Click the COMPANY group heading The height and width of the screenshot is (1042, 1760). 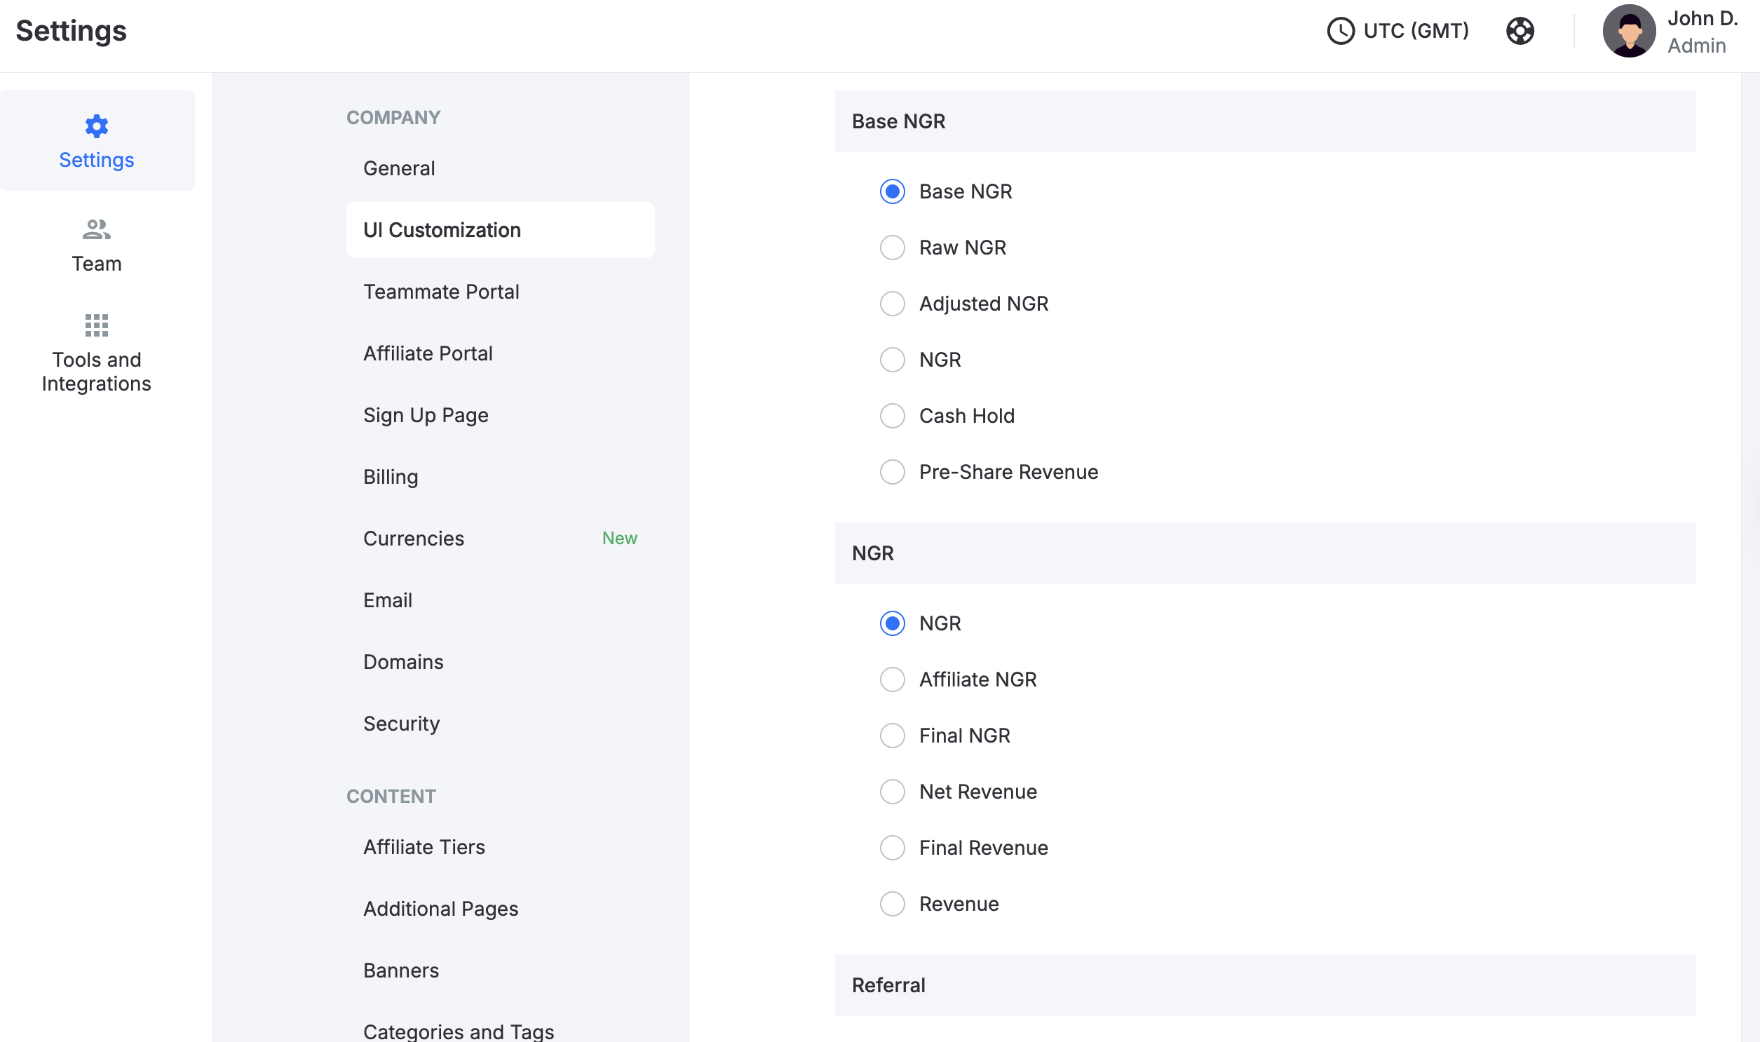click(x=393, y=118)
